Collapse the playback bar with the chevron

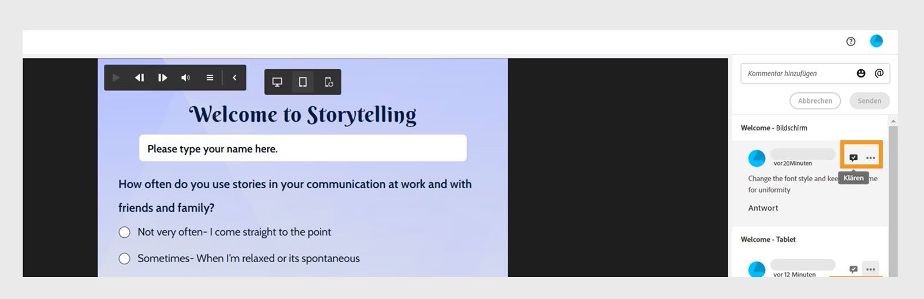click(x=234, y=78)
